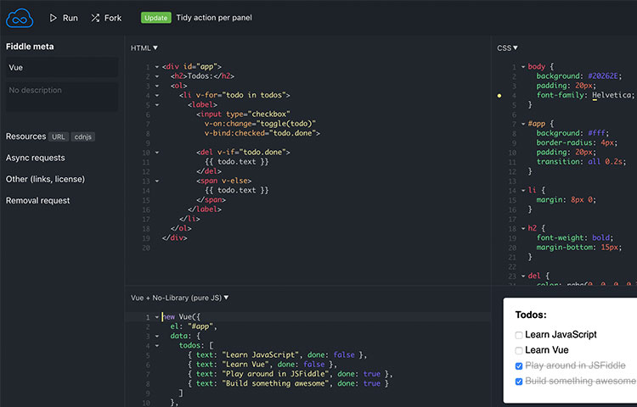Open Other (links, license) section

[45, 179]
